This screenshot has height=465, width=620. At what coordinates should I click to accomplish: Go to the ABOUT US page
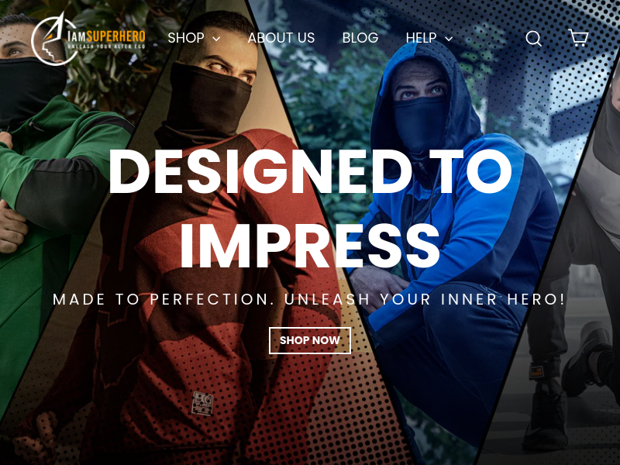click(281, 38)
